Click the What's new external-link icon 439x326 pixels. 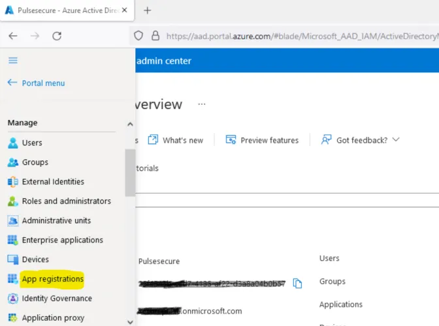pyautogui.click(x=153, y=140)
